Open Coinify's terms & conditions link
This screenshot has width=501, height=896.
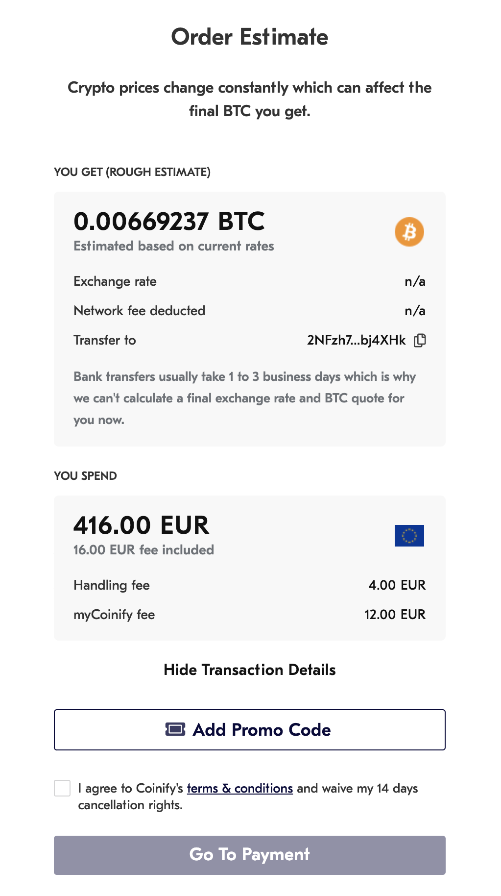[240, 788]
